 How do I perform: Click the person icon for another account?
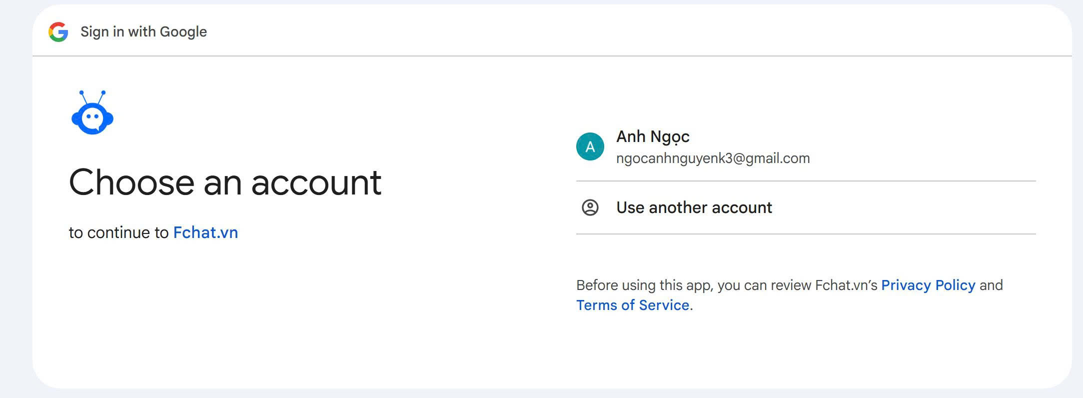590,207
